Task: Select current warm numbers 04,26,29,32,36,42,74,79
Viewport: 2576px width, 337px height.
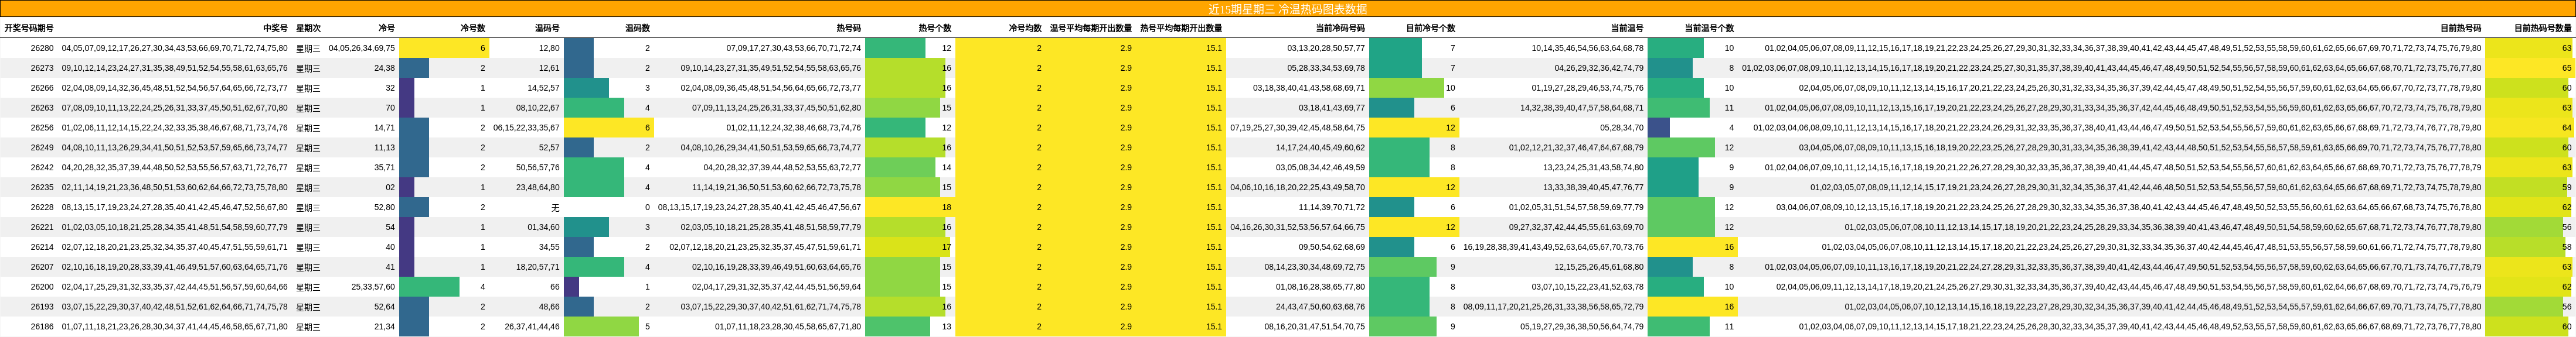Action: 1599,68
